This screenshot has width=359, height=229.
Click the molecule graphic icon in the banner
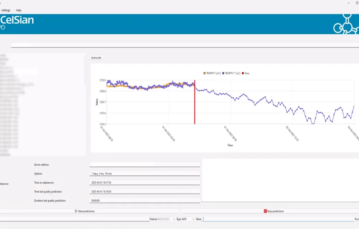point(346,24)
